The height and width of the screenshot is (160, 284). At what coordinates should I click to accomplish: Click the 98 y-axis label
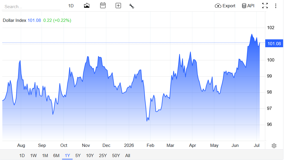click(x=269, y=92)
